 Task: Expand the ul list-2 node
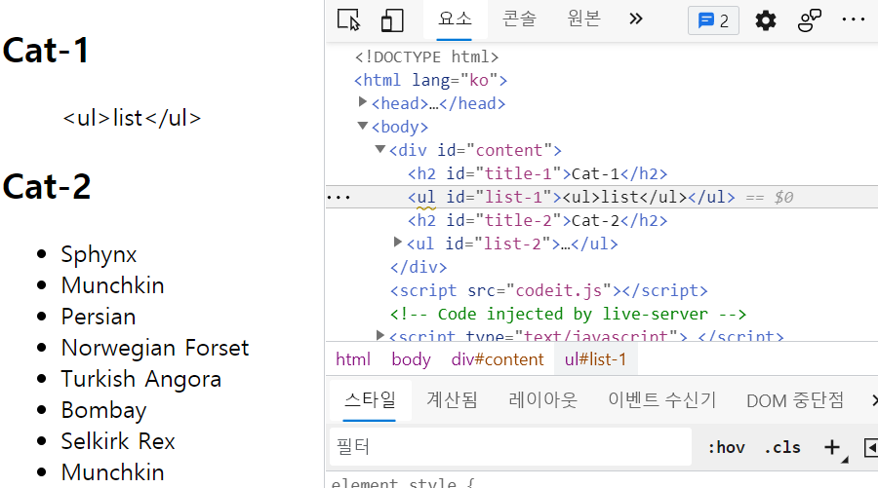pos(398,242)
